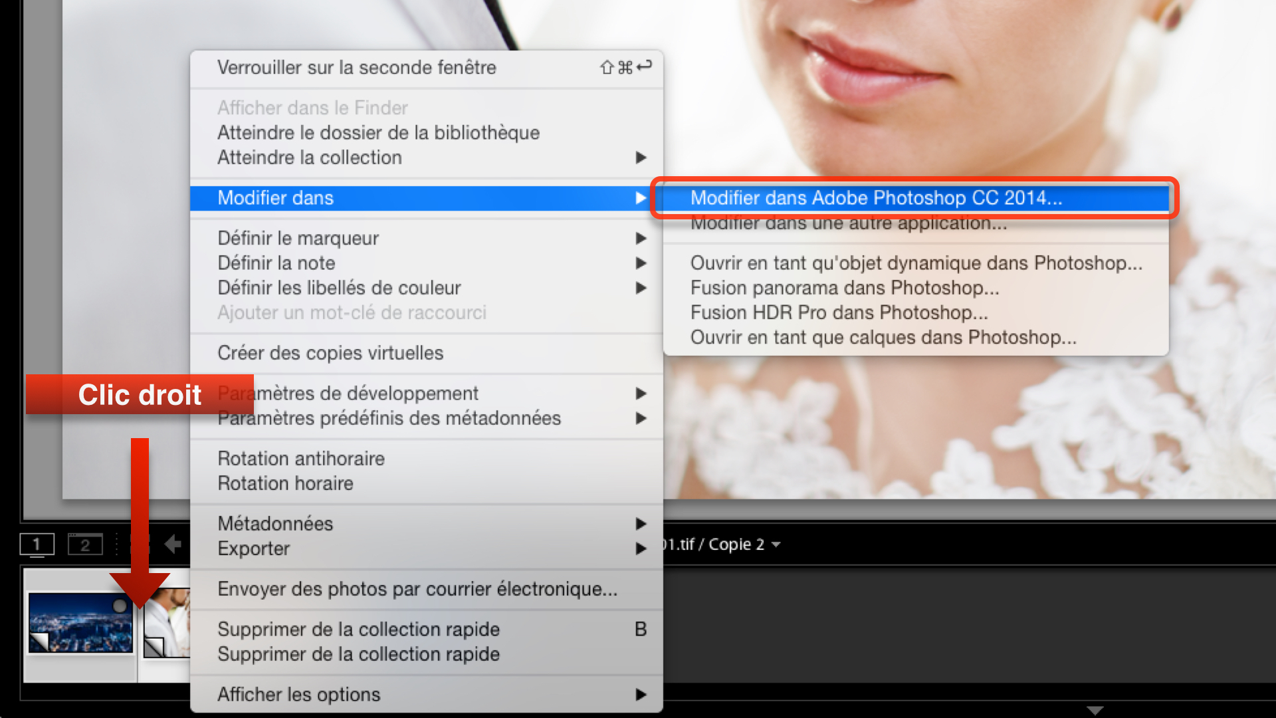
Task: Select Modifier dans une autre application
Action: click(x=848, y=224)
